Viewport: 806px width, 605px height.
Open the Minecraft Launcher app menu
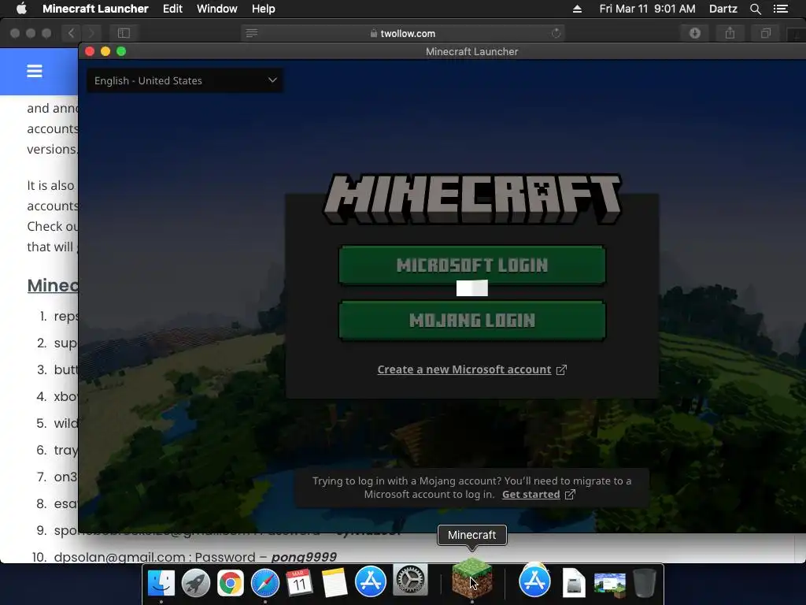95,9
